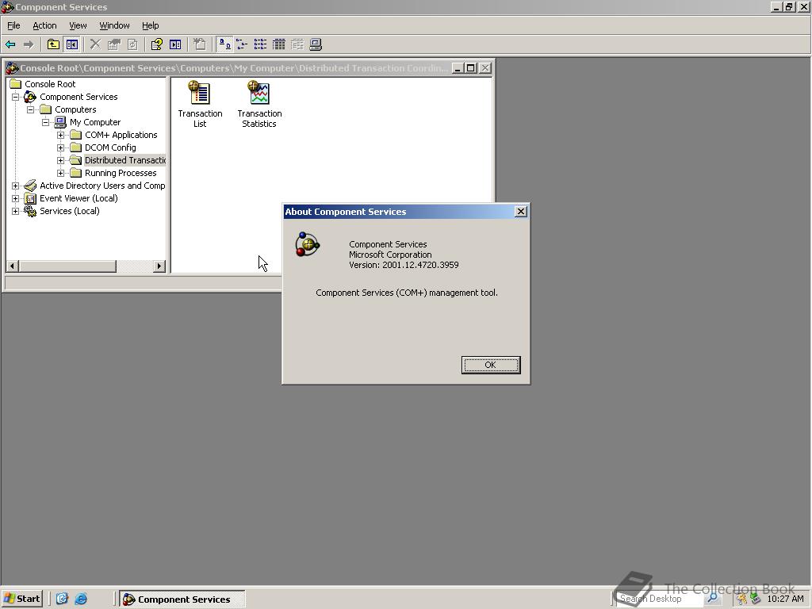Click the Forward arrow toolbar button

pyautogui.click(x=29, y=44)
